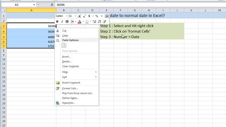This screenshot has height=127, width=226.
Task: Select column H header
Action: tap(149, 10)
